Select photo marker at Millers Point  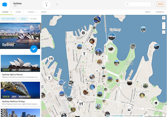coord(79,47)
